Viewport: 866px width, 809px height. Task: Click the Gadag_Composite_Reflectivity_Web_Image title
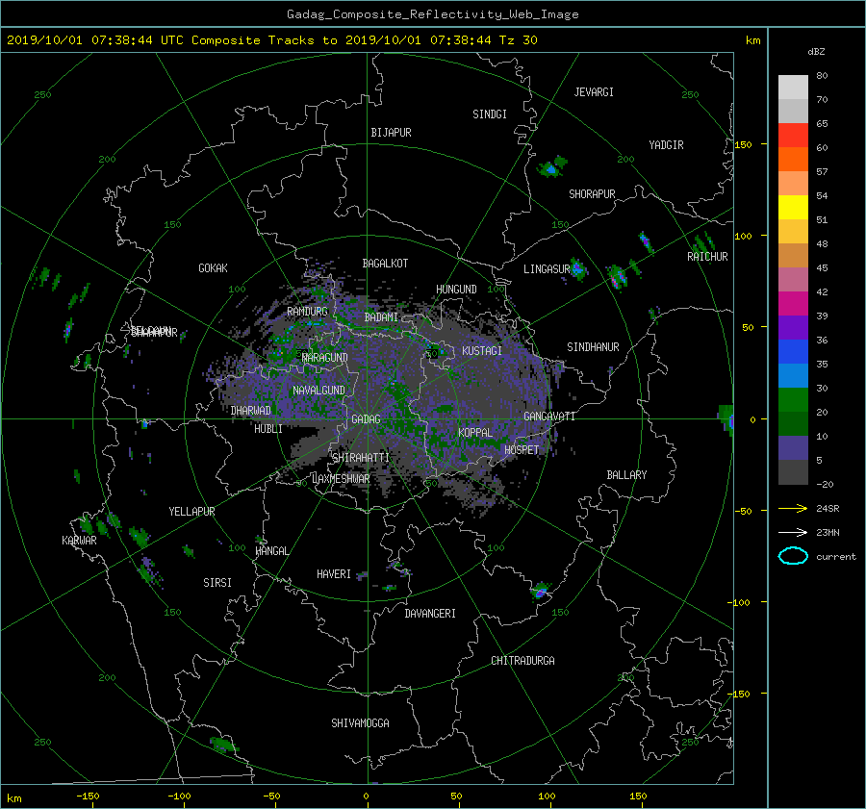(x=432, y=14)
